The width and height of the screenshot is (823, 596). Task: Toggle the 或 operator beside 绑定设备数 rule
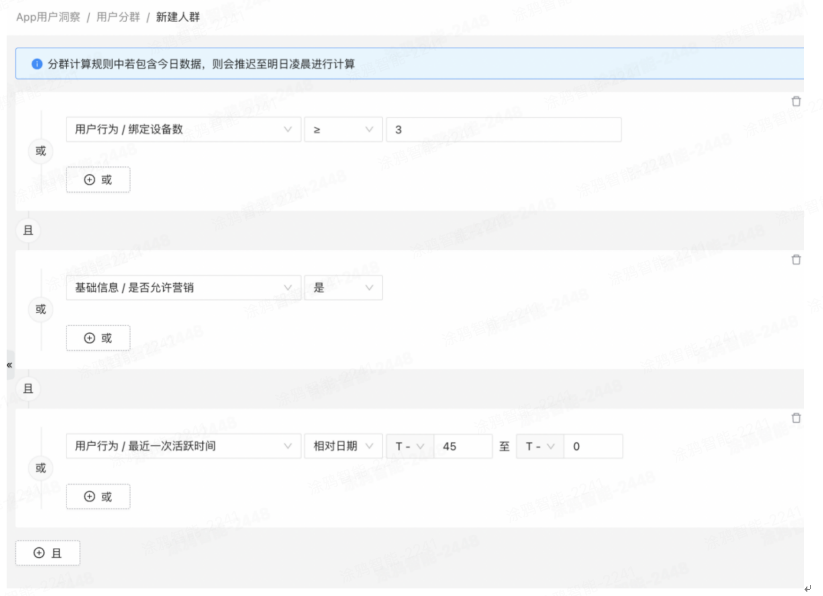point(41,151)
